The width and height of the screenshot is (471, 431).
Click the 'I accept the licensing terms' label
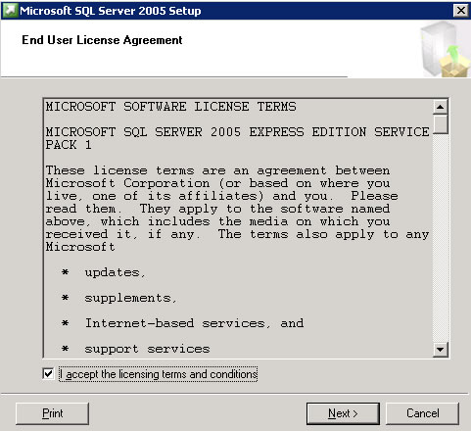click(x=159, y=374)
